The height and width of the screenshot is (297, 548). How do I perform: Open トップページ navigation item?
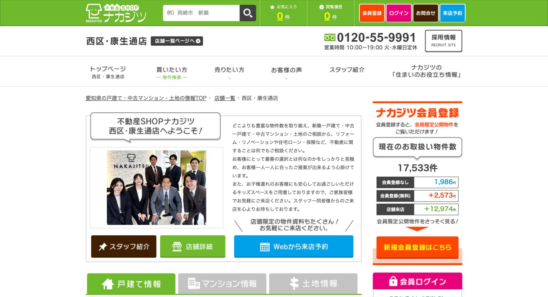(x=108, y=72)
